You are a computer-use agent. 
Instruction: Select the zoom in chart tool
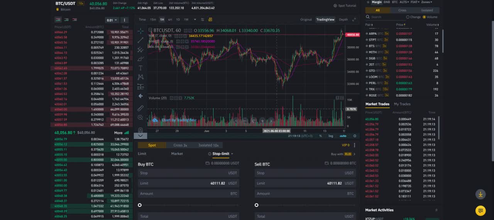[x=140, y=117]
